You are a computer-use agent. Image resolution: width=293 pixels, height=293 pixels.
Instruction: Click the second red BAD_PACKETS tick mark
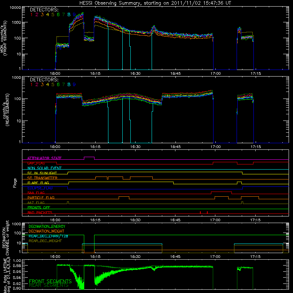tap(207, 212)
